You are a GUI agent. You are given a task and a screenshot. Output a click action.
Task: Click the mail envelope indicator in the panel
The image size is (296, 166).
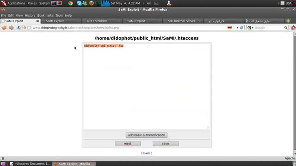[156, 3]
